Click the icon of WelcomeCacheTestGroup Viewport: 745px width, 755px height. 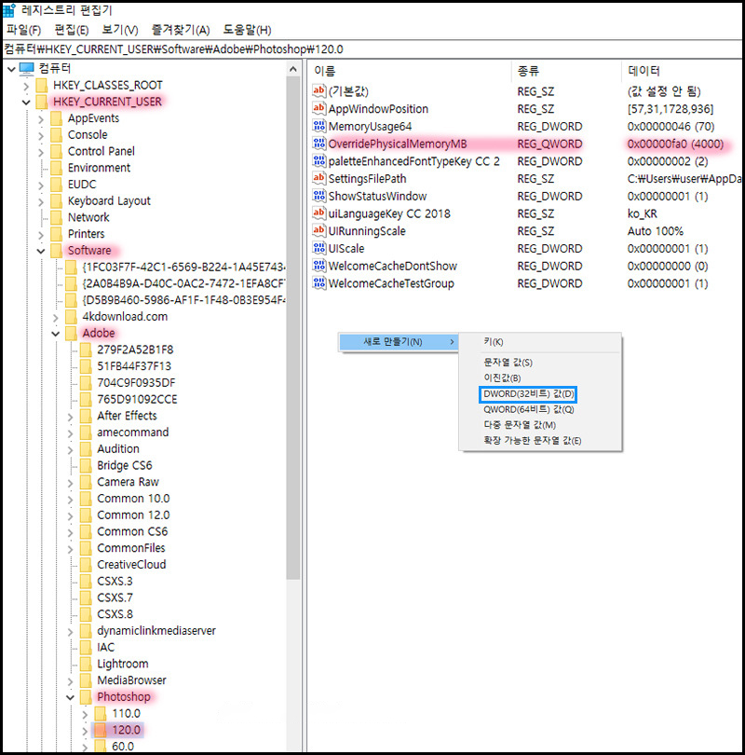[x=318, y=283]
